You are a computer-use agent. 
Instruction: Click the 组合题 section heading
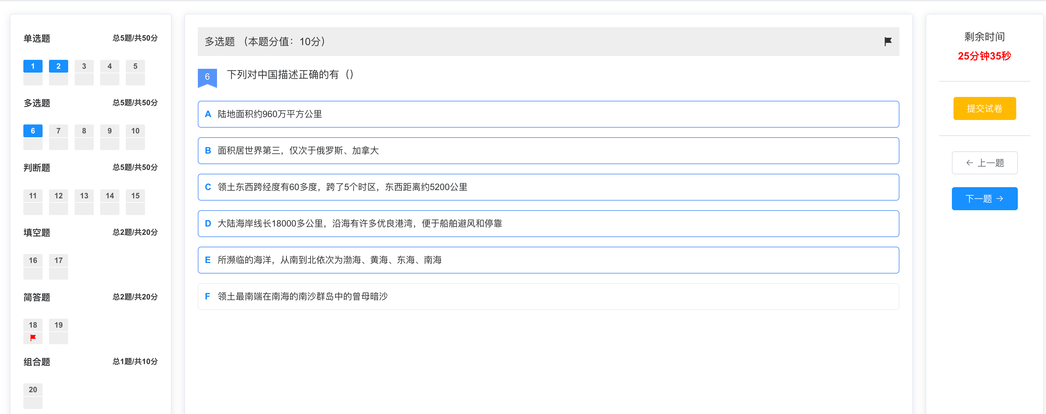tap(37, 362)
